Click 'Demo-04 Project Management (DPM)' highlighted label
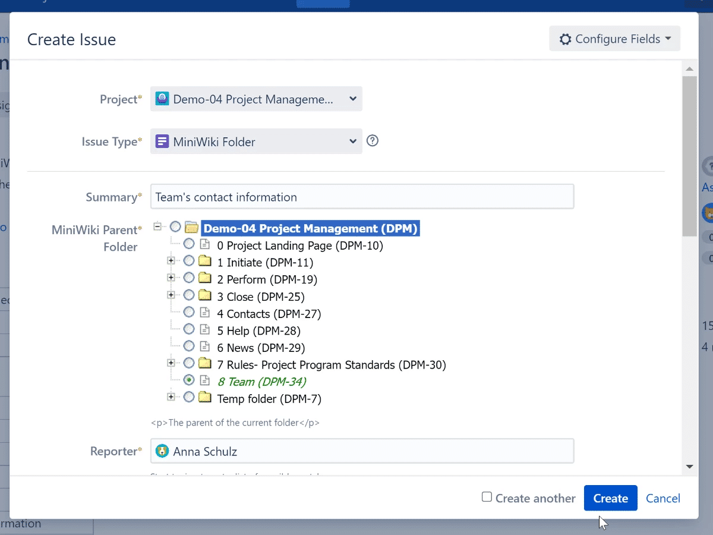This screenshot has width=713, height=535. (x=311, y=228)
